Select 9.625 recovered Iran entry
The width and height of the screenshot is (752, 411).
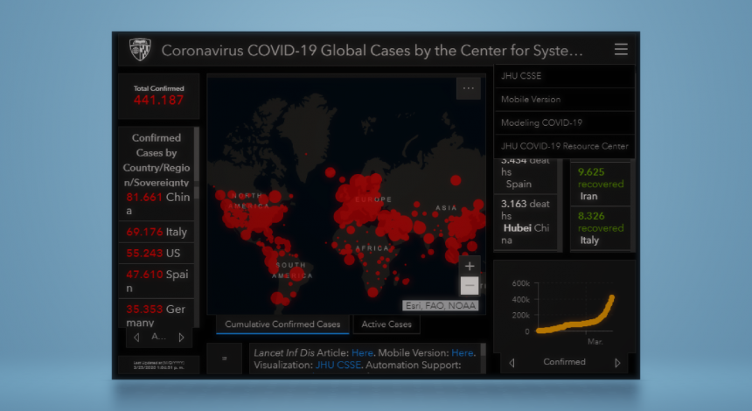coord(601,185)
